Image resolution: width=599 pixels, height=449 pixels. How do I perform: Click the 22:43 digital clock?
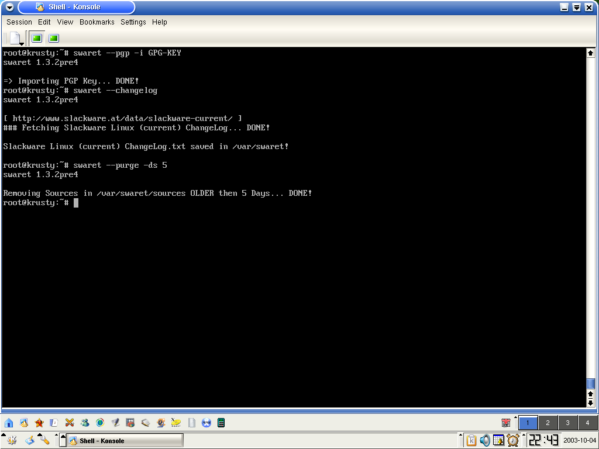tap(543, 440)
